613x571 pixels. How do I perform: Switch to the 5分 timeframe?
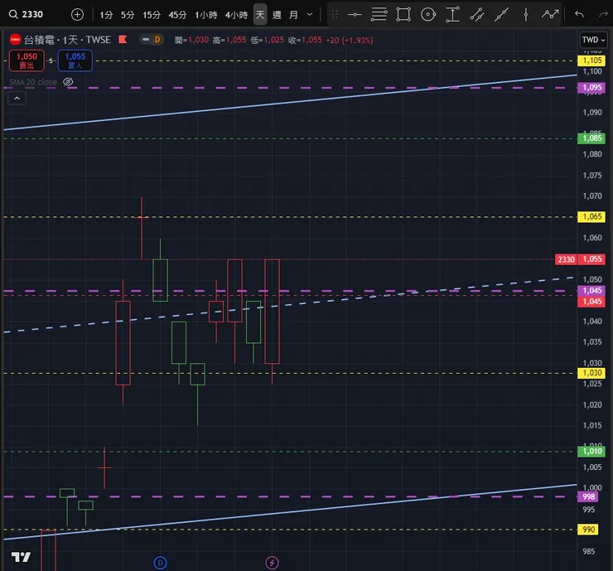(128, 15)
